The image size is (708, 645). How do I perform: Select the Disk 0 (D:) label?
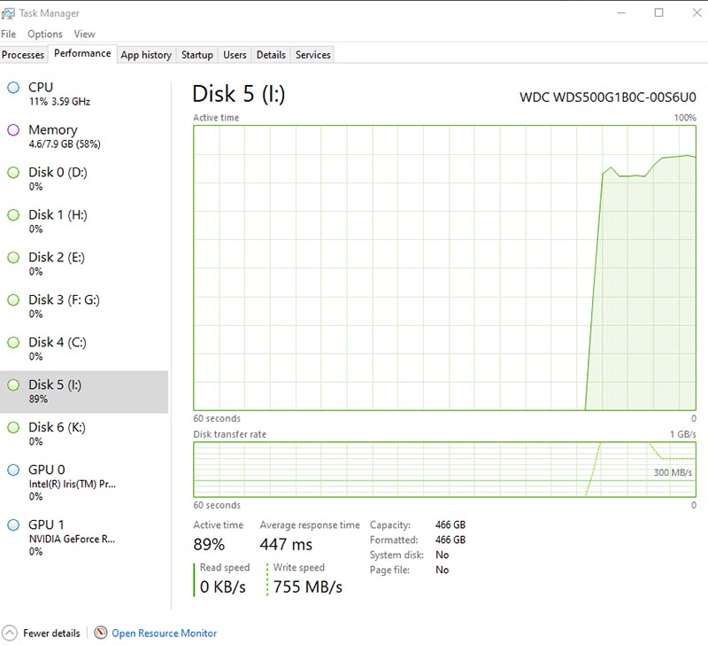(58, 172)
